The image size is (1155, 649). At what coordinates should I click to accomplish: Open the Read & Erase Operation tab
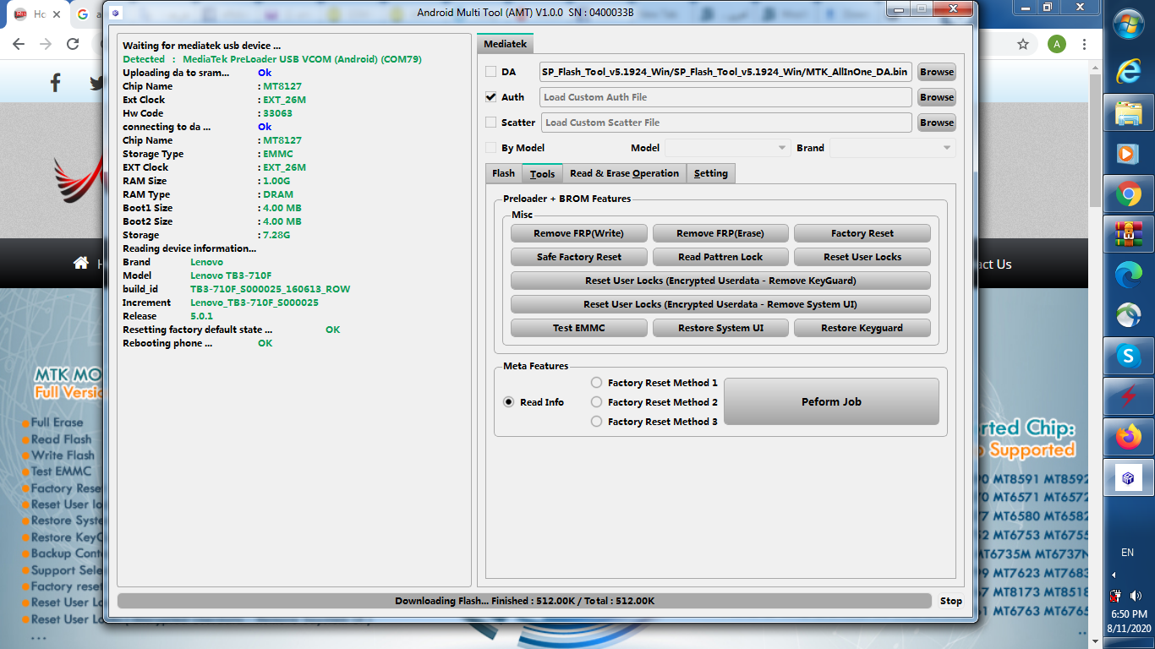(624, 173)
